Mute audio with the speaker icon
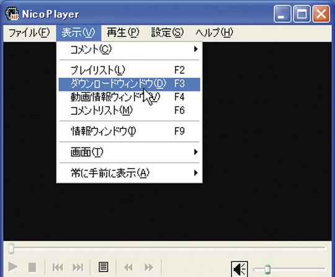The image size is (335, 277). (x=239, y=269)
